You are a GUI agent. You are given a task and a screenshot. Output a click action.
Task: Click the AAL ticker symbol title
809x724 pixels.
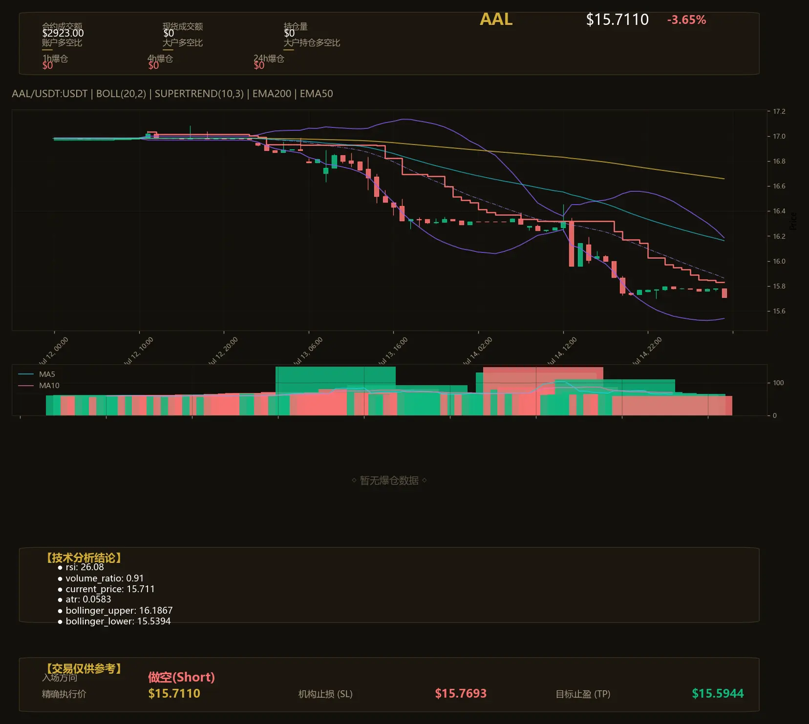pos(496,20)
